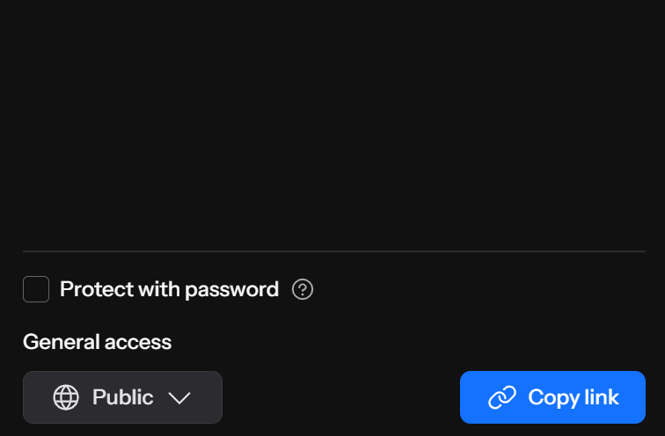Toggle password protection via its label text
Screen dimensions: 665x436
[169, 289]
